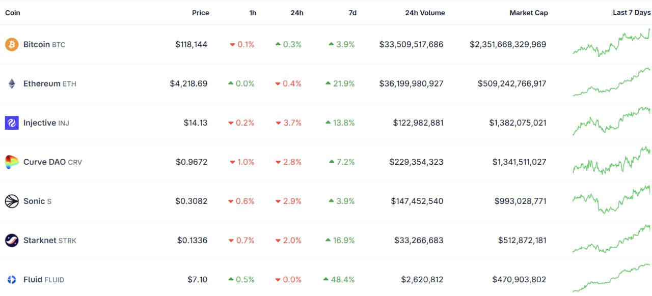This screenshot has width=652, height=296.
Task: Open the Bitcoin BTC coin link
Action: (44, 45)
